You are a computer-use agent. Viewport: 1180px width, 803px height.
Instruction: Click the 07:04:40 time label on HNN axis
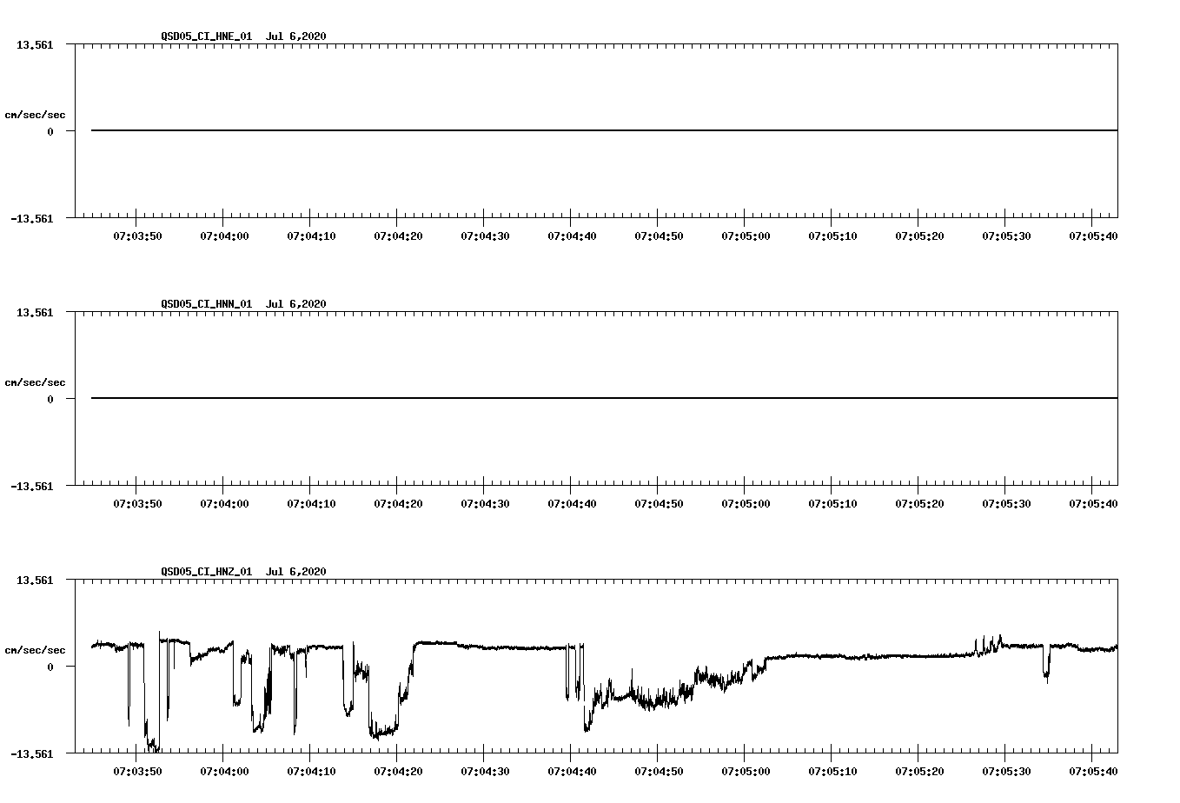[572, 504]
